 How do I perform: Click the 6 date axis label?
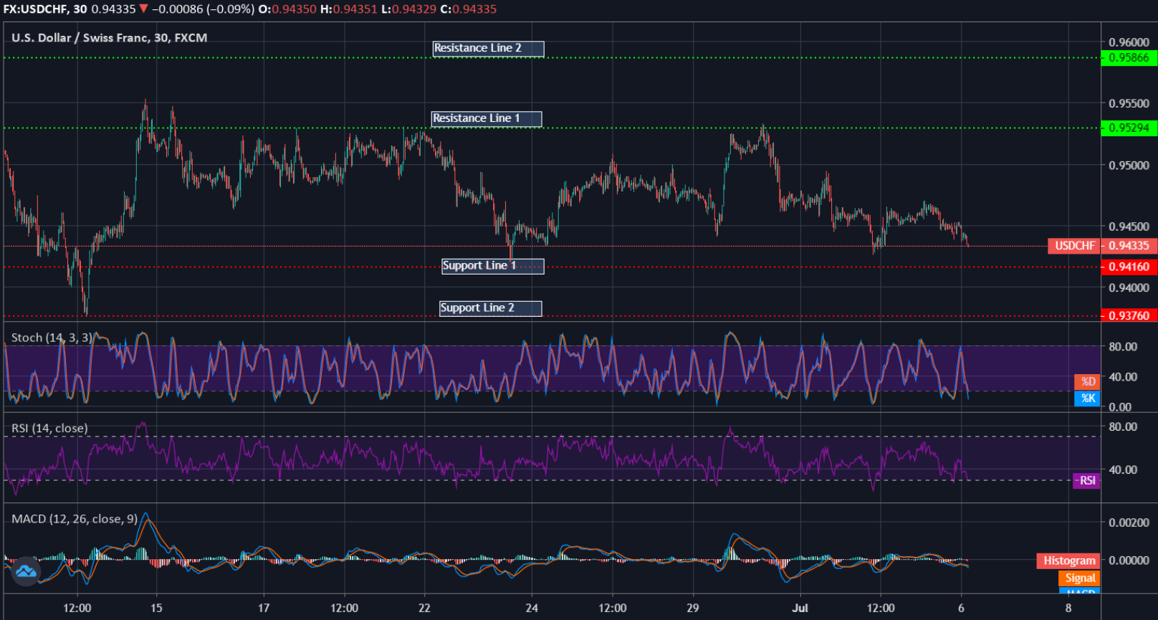tap(961, 608)
